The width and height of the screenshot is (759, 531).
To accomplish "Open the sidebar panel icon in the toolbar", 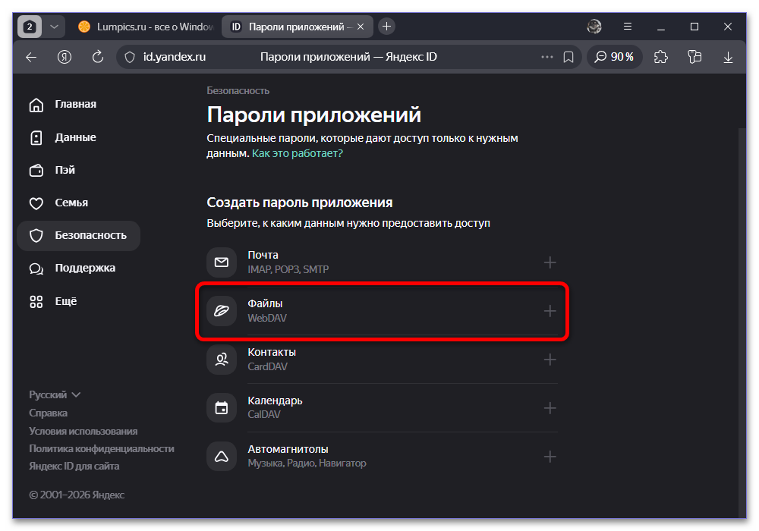I will point(694,57).
